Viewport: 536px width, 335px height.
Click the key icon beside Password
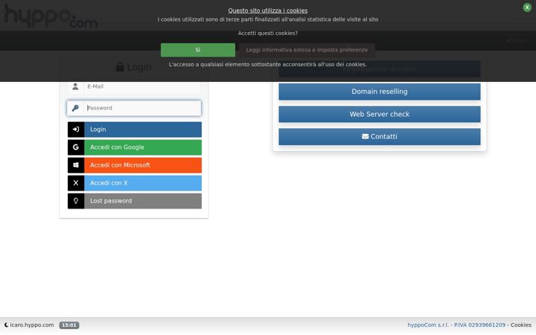tap(75, 108)
